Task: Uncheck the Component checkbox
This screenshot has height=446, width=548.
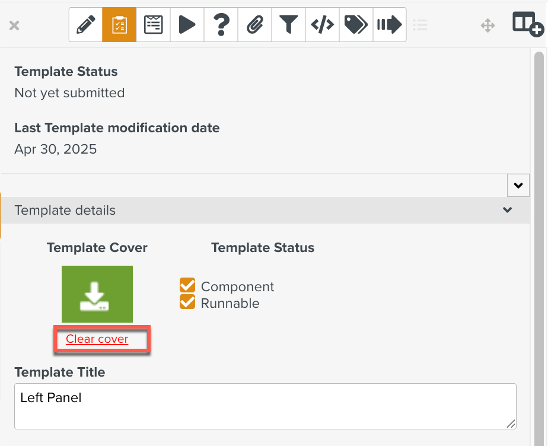Action: click(187, 286)
